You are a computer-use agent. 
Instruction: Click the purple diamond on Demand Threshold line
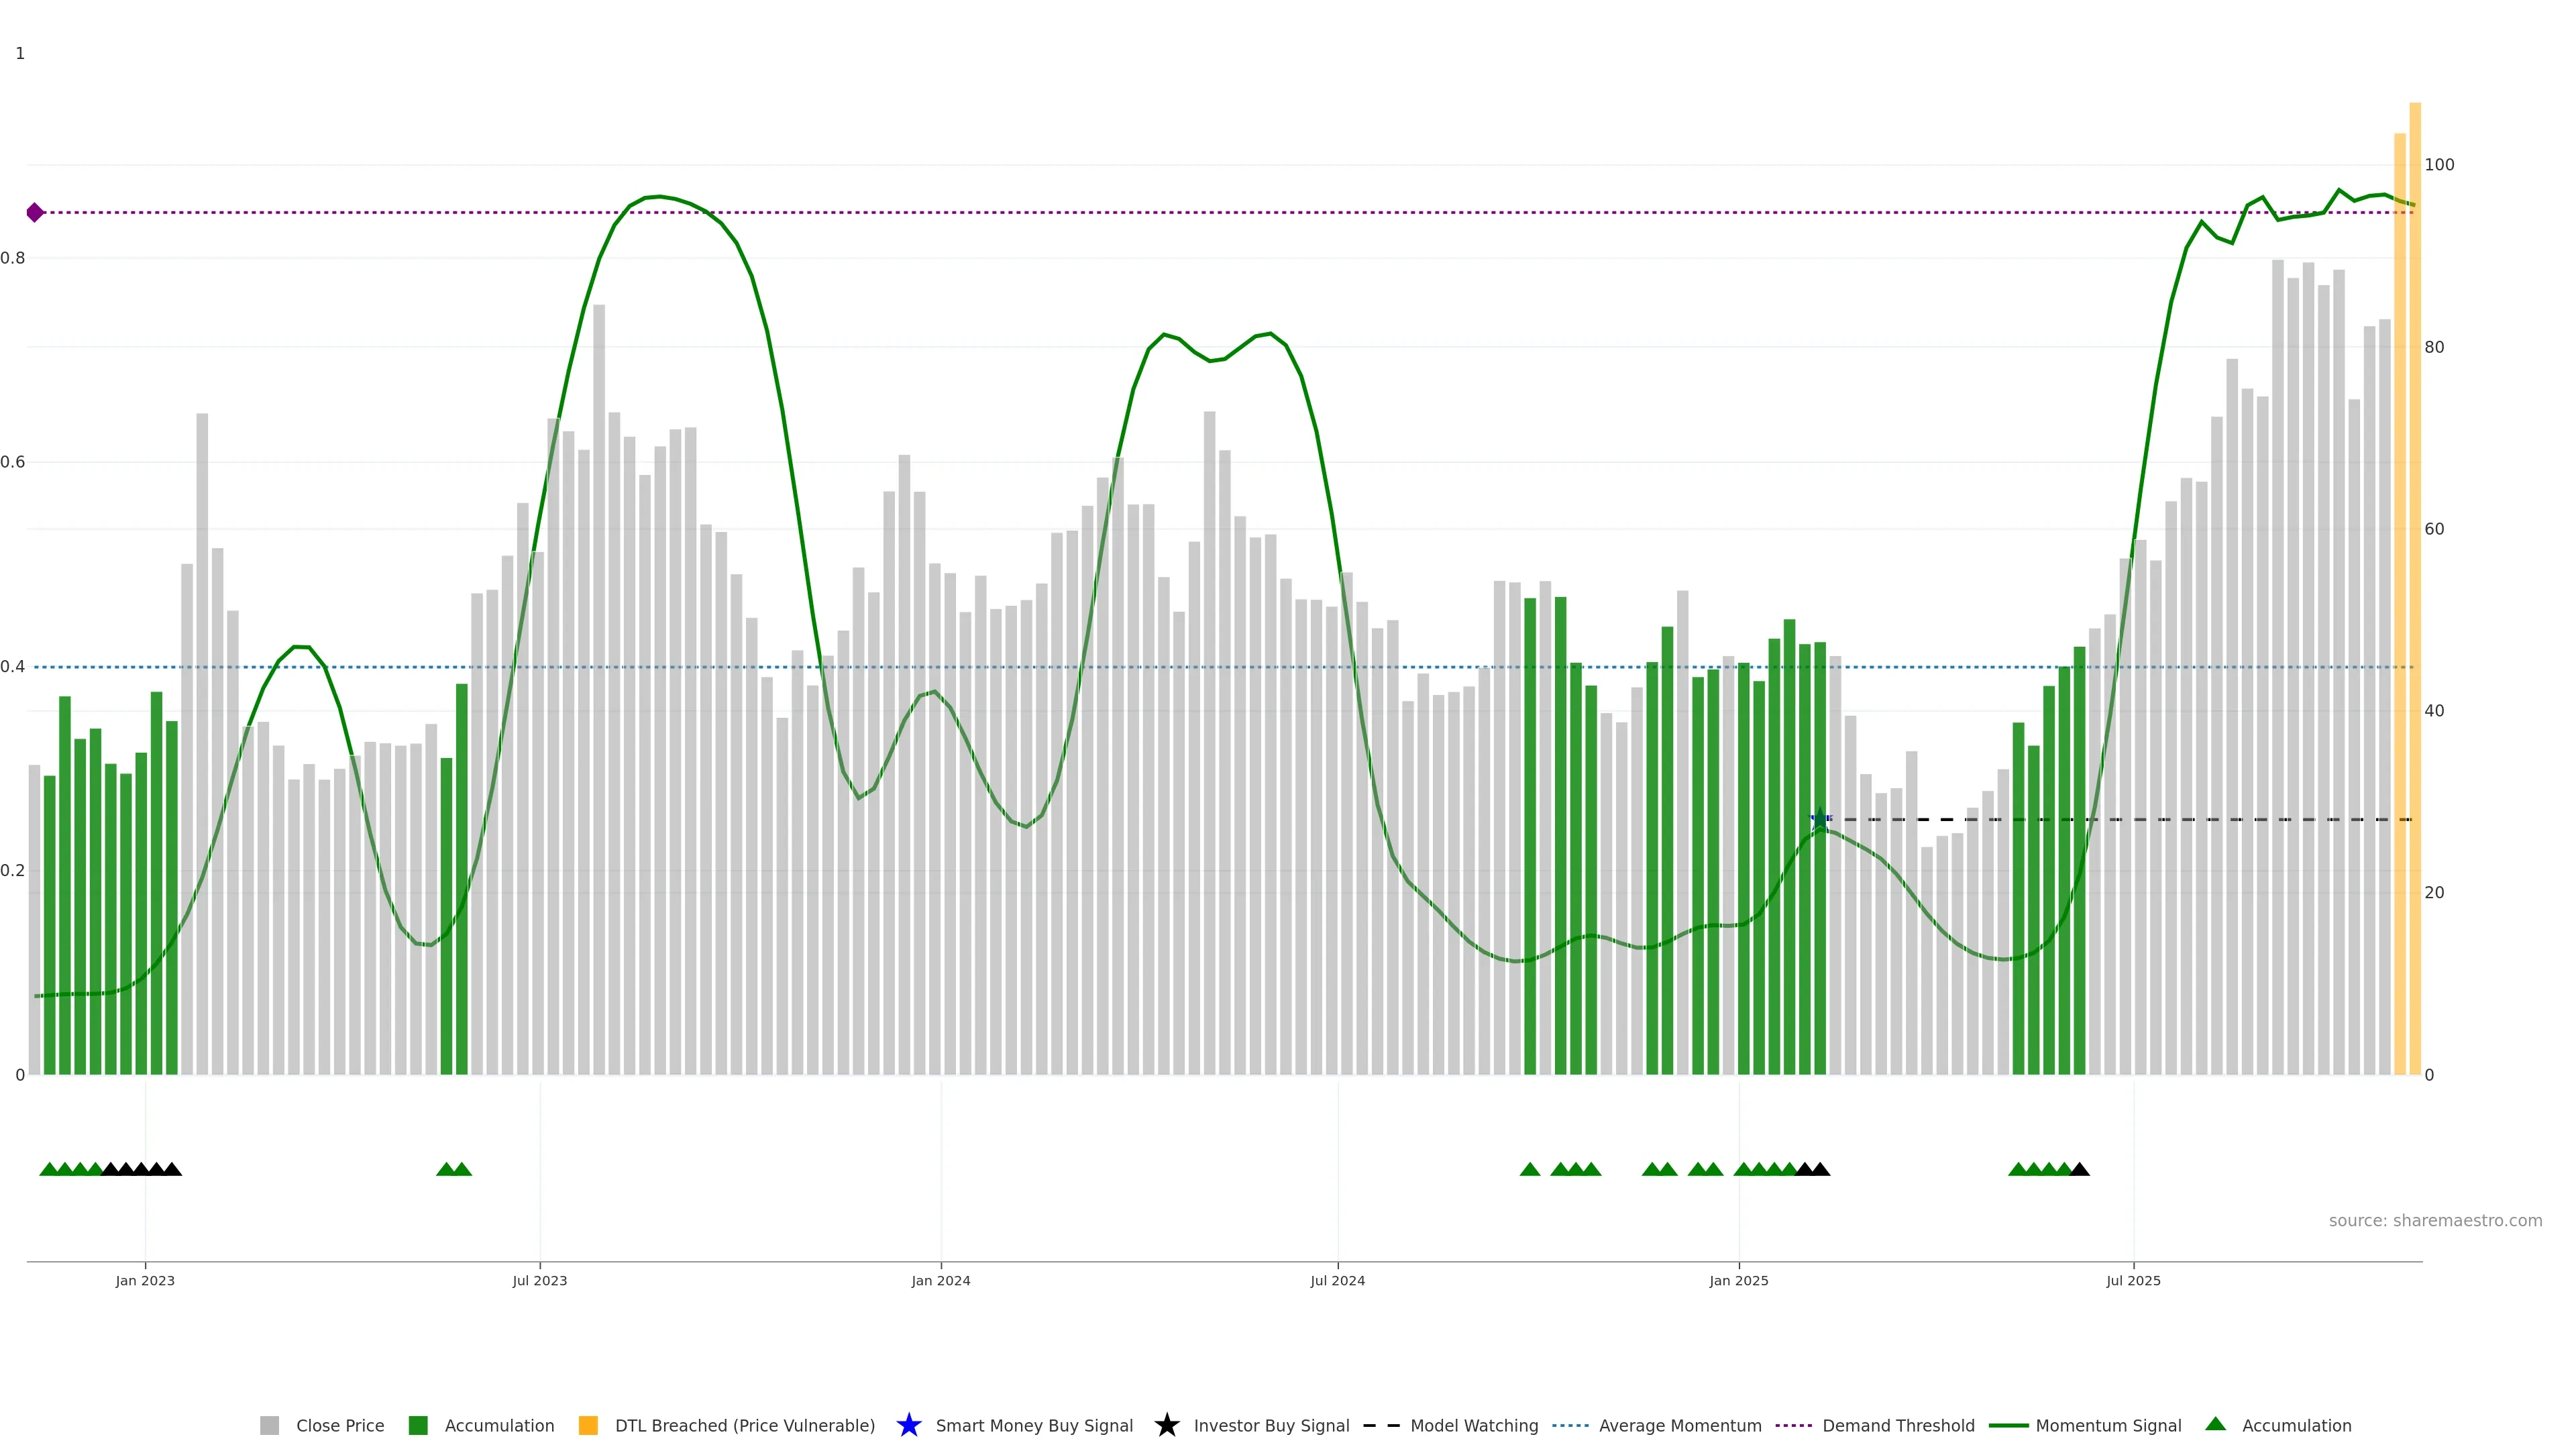click(x=35, y=212)
